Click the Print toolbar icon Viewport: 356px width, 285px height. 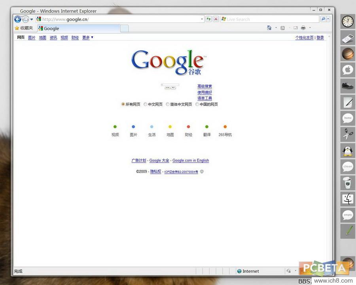click(303, 28)
